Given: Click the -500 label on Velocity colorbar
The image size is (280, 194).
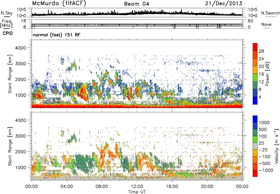Looking at the screenshot, I should (x=265, y=164).
